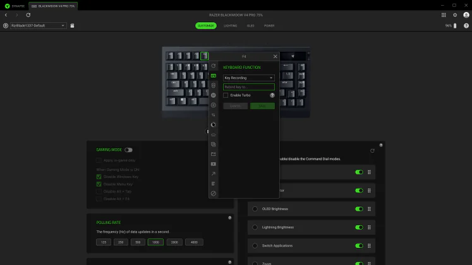This screenshot has width=472, height=265.
Task: Open the Synapse tab
Action: (x=15, y=6)
